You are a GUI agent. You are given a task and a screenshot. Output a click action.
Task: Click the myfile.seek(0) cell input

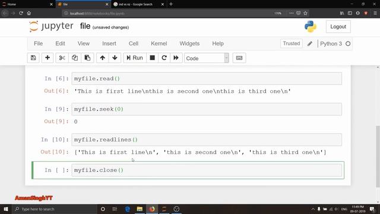[x=207, y=109]
